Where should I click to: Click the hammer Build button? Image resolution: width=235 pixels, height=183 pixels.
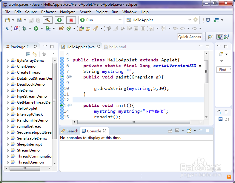click(x=48, y=20)
